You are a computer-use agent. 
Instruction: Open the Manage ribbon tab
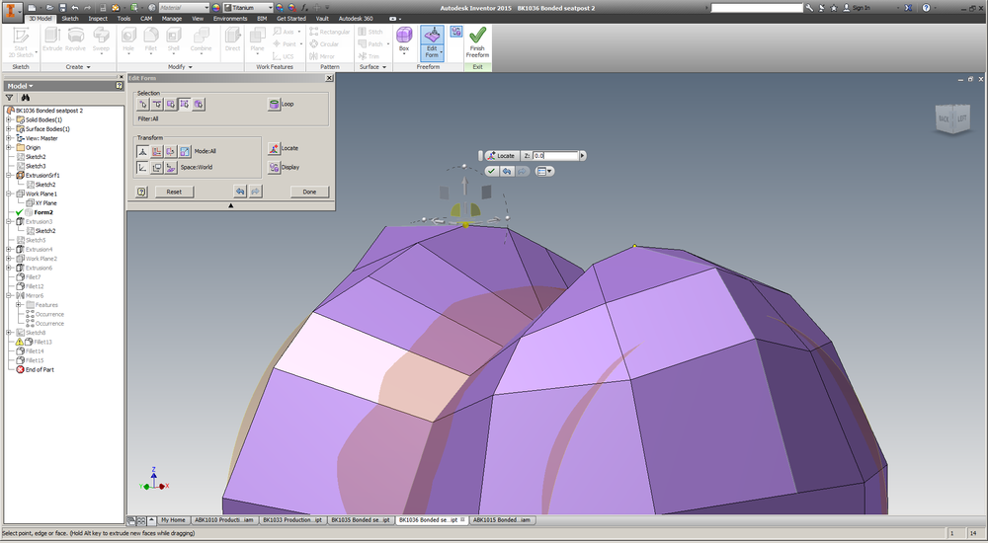pyautogui.click(x=171, y=19)
